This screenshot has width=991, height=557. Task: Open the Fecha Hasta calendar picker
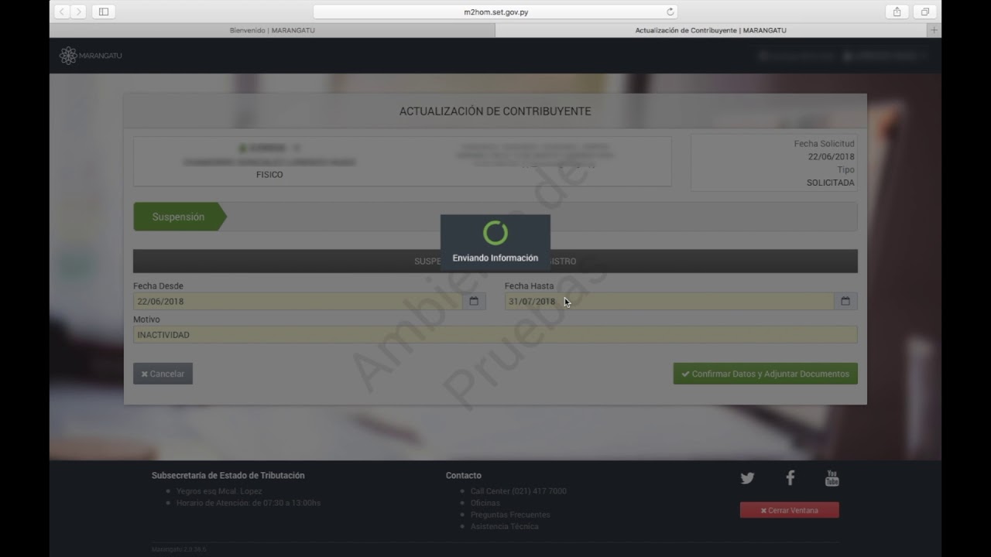pyautogui.click(x=845, y=301)
